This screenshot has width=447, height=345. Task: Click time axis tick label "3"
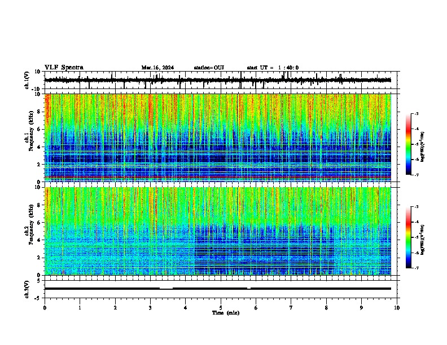pyautogui.click(x=150, y=308)
